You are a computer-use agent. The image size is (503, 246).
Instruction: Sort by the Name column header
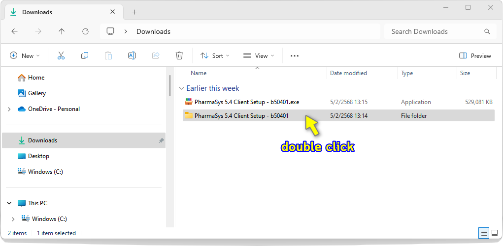(199, 73)
